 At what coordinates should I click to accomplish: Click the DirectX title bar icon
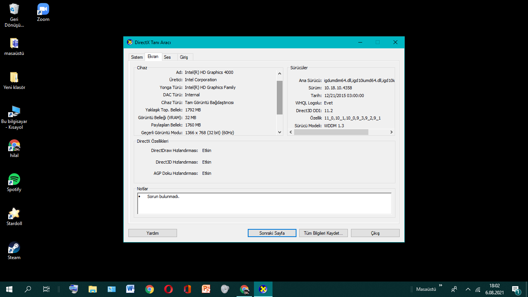(x=130, y=42)
